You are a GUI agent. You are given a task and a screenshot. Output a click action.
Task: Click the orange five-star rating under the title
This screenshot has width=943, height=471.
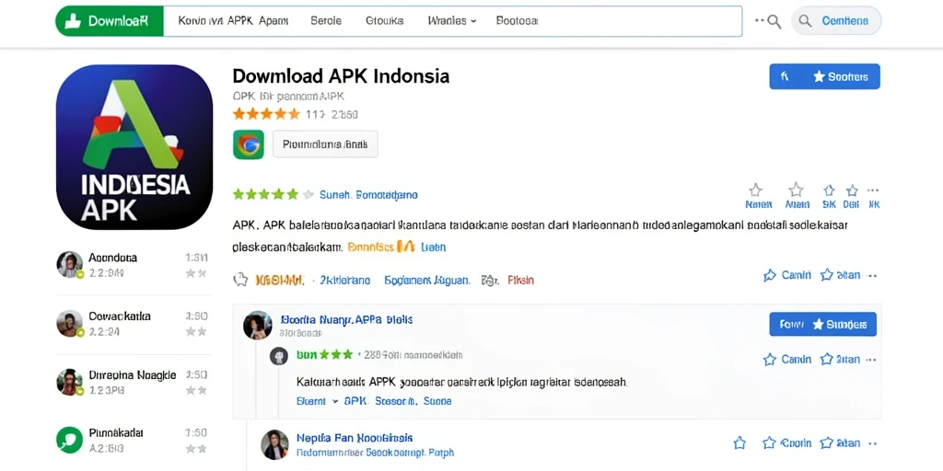266,113
